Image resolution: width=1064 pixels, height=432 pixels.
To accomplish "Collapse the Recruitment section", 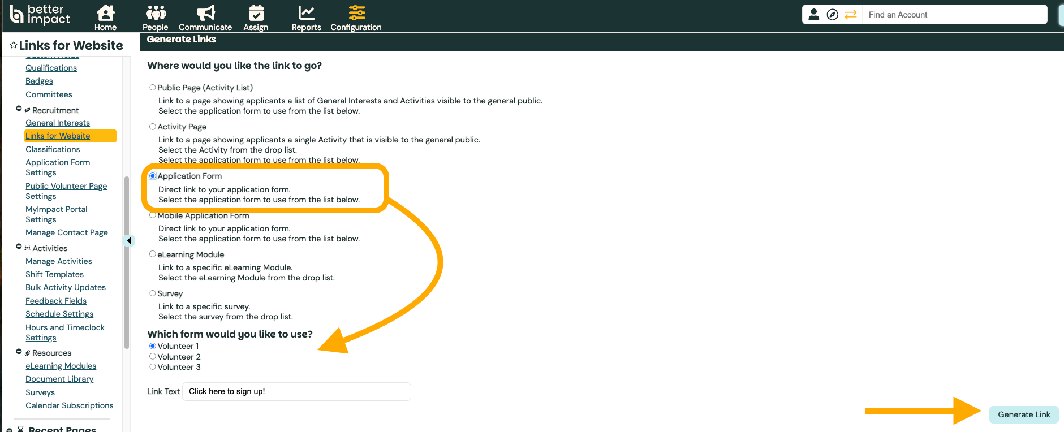I will coord(19,109).
